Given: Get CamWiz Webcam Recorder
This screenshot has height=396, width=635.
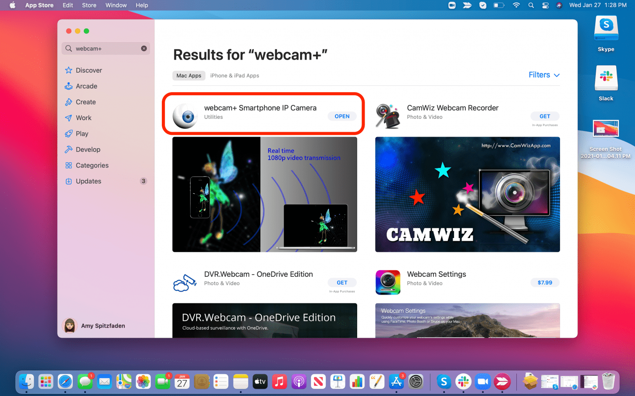Looking at the screenshot, I should (x=545, y=116).
